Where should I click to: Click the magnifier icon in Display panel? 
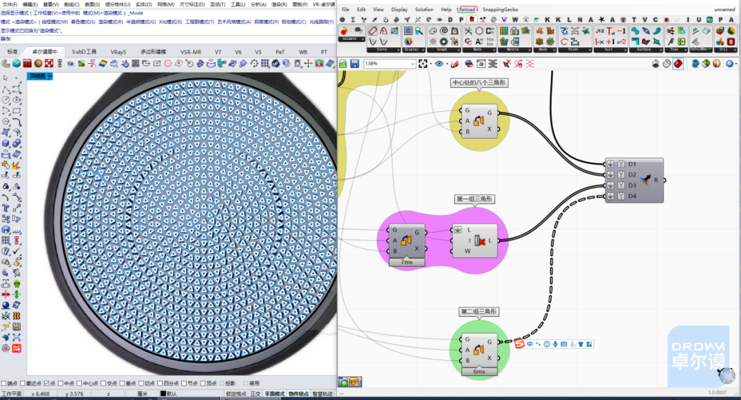419,31
